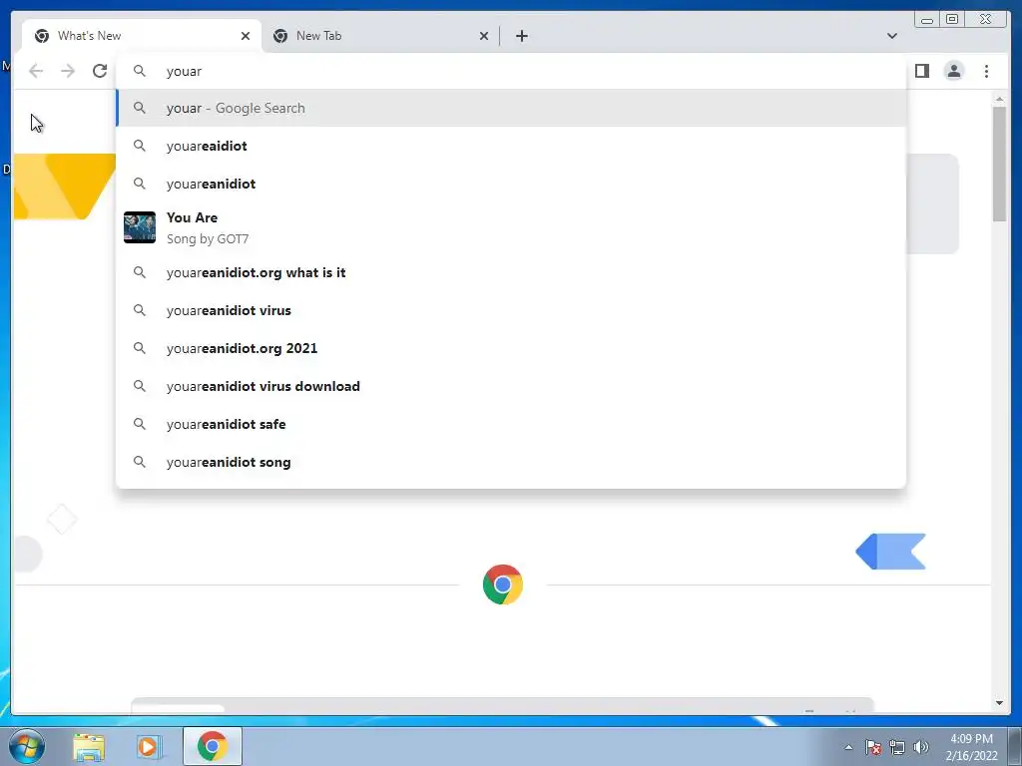Click the scrollbar up arrow
Screen dimensions: 1022x766
point(999,99)
